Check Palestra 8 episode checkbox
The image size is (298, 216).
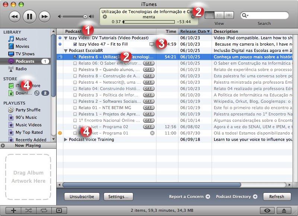tap(75, 76)
